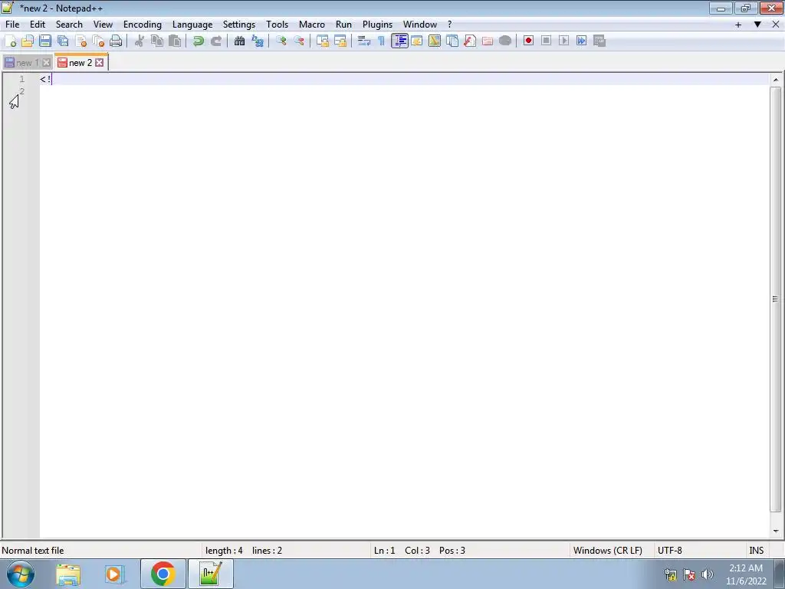This screenshot has height=589, width=785.
Task: Zoom in using the magnifier plus icon
Action: pyautogui.click(x=281, y=41)
